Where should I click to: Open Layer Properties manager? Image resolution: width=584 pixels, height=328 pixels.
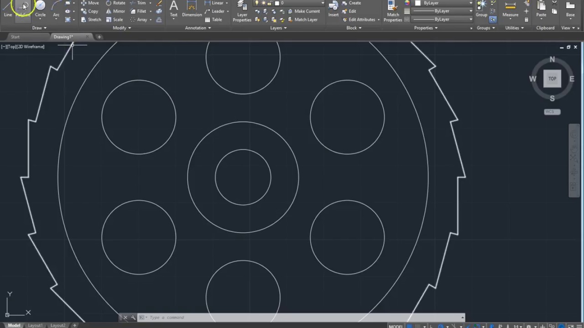[242, 11]
